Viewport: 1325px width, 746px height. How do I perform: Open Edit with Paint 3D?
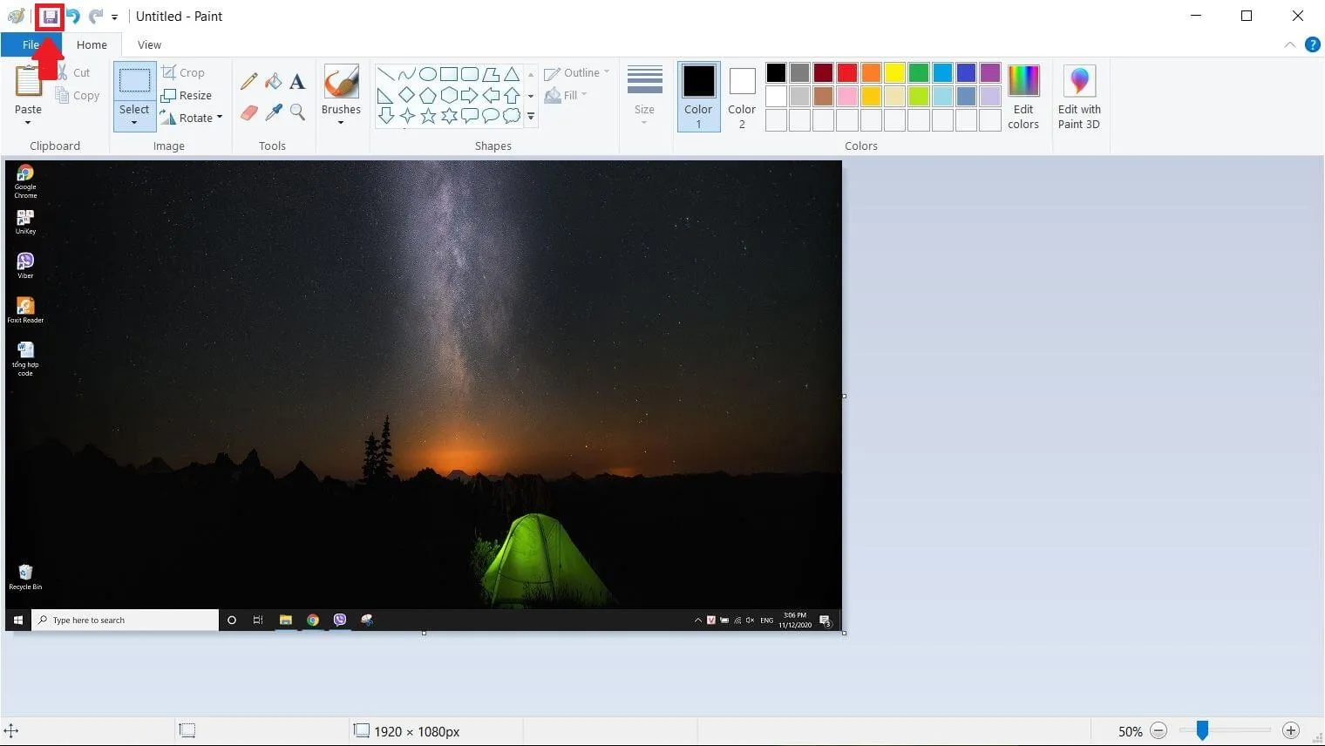click(x=1079, y=96)
